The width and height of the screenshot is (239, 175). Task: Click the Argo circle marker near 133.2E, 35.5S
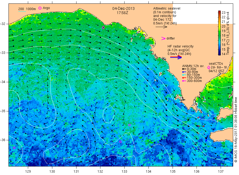pos(129,125)
